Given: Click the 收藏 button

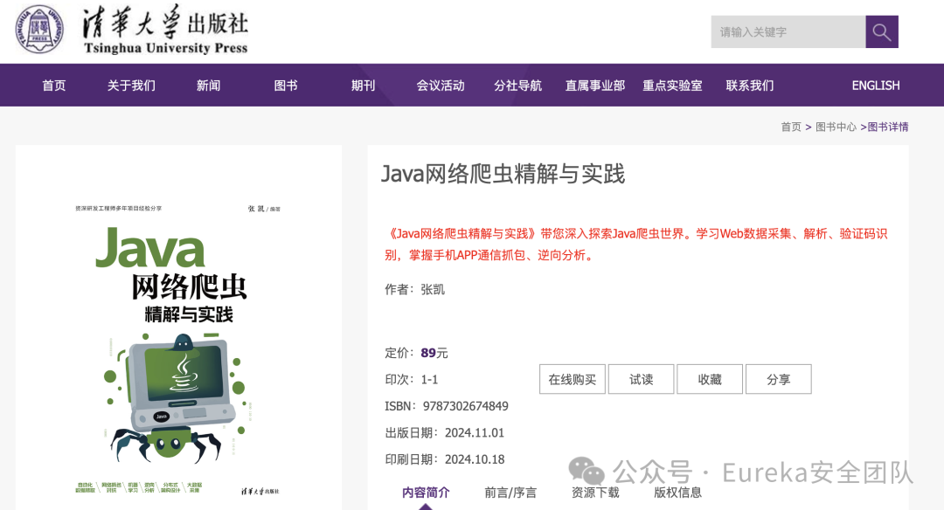Looking at the screenshot, I should pyautogui.click(x=710, y=380).
